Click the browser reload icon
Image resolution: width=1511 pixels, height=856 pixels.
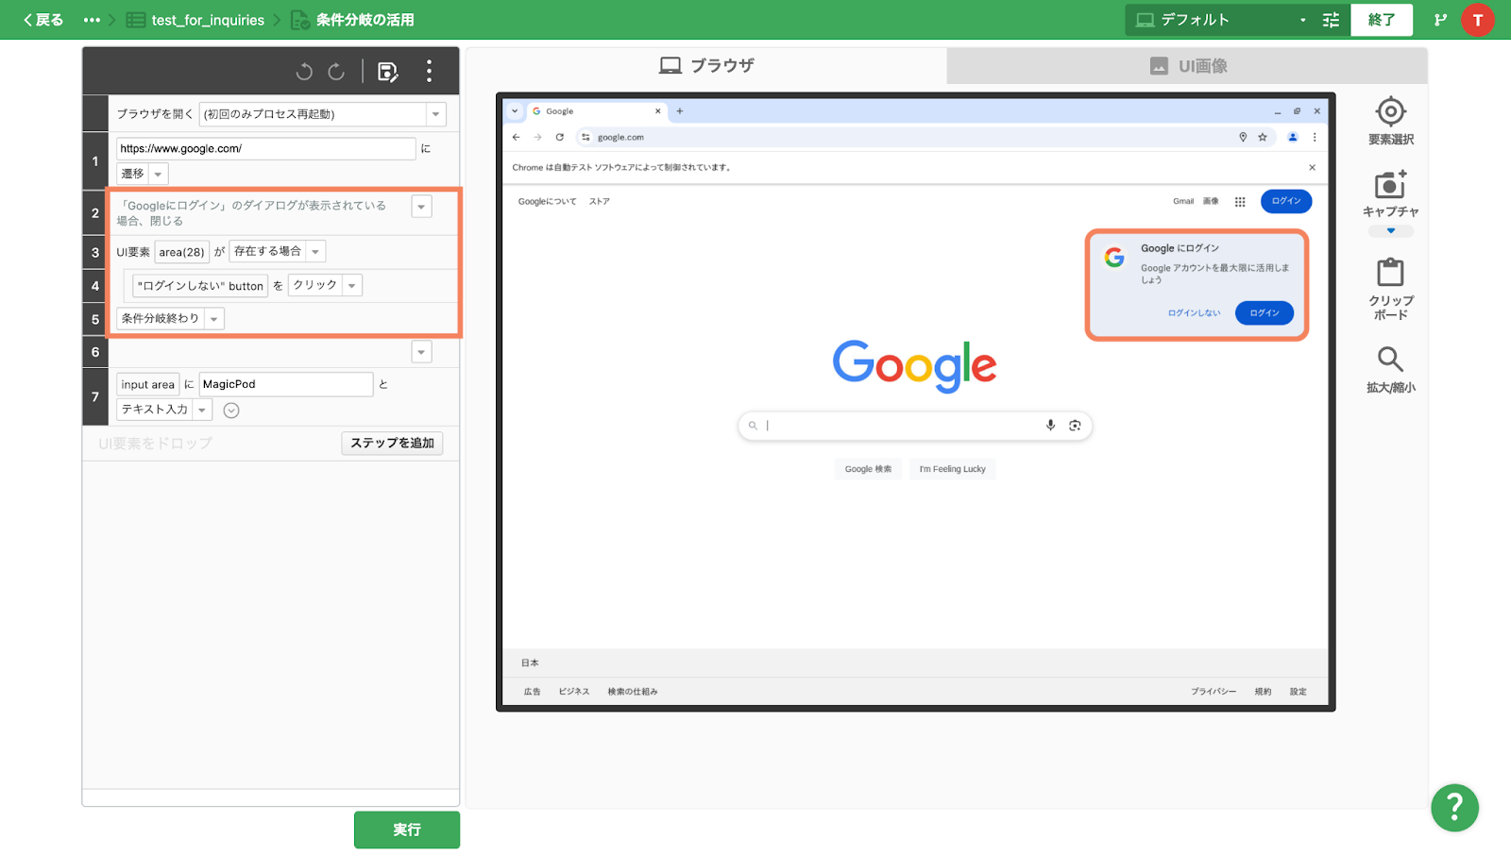click(559, 137)
